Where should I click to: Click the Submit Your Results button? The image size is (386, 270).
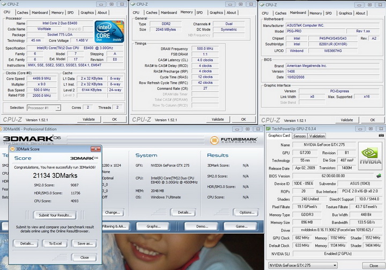54,215
